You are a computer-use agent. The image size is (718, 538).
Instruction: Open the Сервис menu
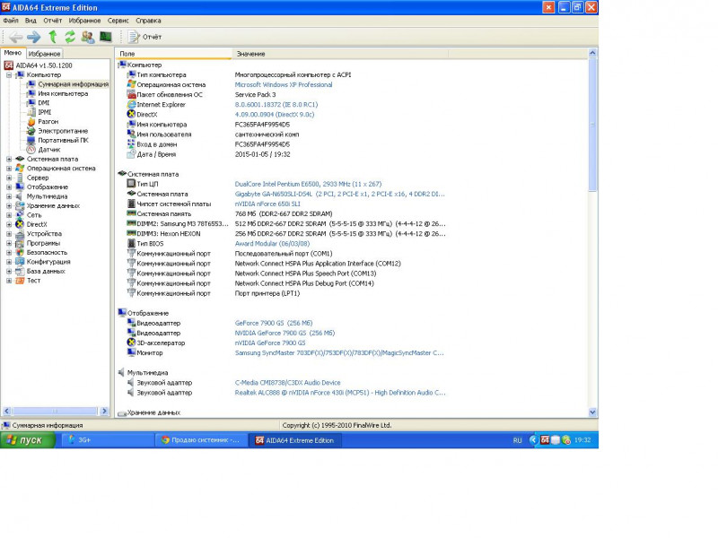[x=118, y=21]
